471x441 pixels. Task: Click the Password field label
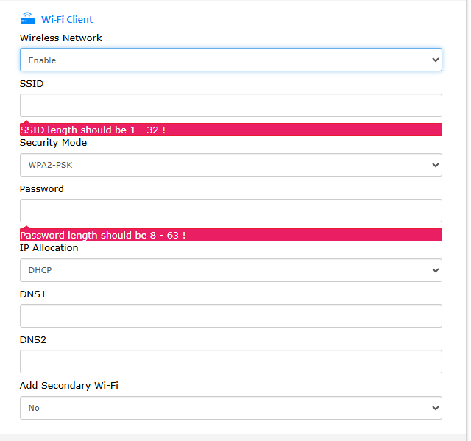coord(42,189)
